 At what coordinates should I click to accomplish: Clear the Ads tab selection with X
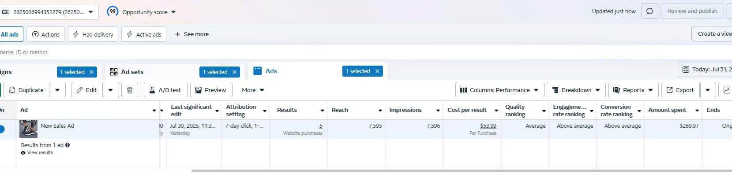[x=377, y=71]
